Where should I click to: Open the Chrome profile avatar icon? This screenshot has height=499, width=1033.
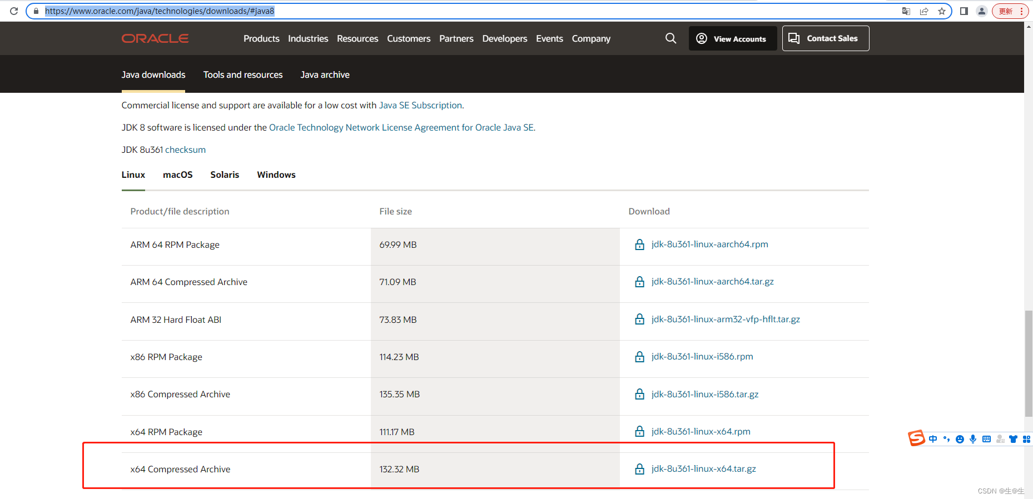pos(982,11)
